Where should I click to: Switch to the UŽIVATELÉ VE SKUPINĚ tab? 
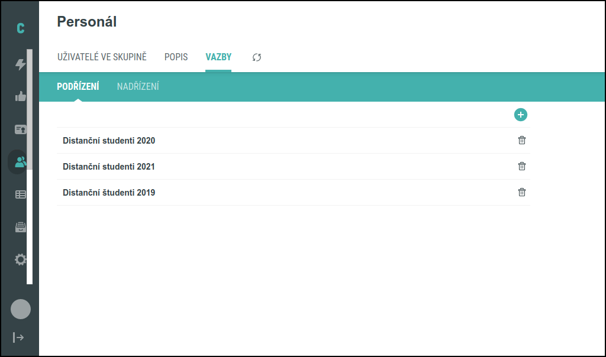pos(102,57)
